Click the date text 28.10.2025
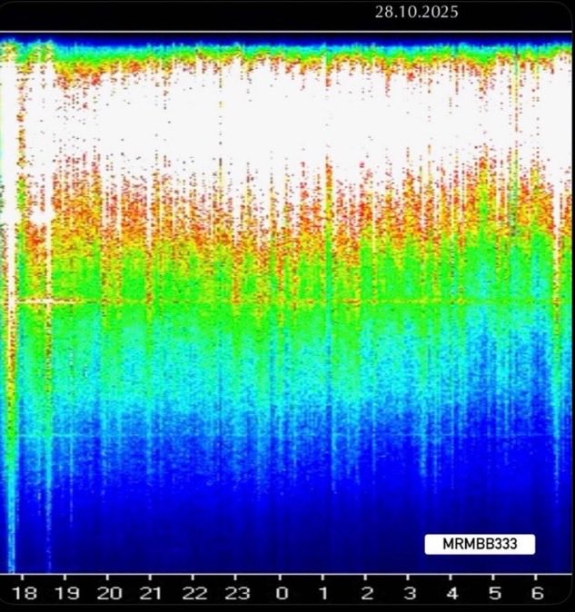575x612 pixels. click(417, 12)
